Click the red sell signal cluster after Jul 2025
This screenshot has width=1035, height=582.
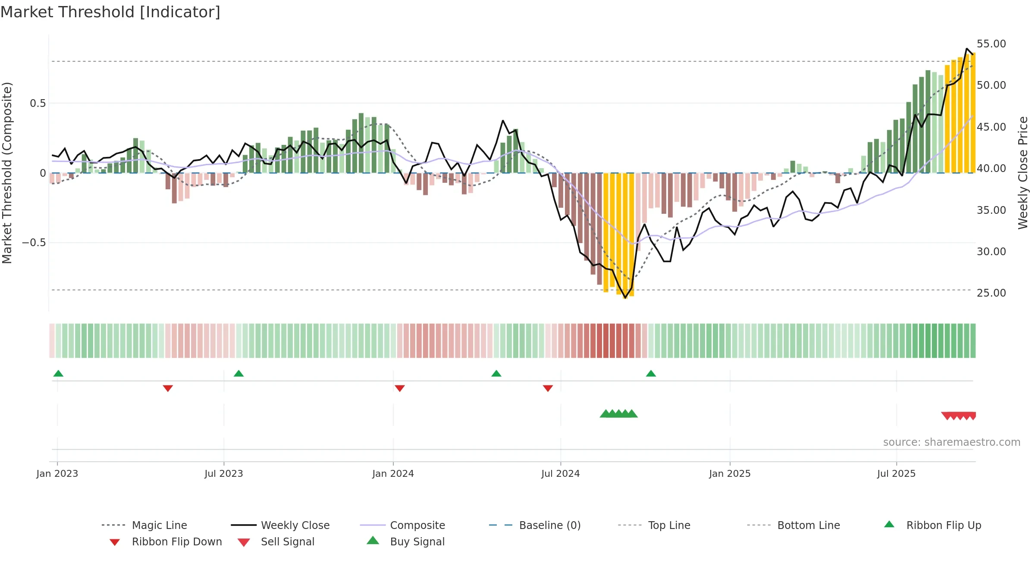(x=958, y=416)
